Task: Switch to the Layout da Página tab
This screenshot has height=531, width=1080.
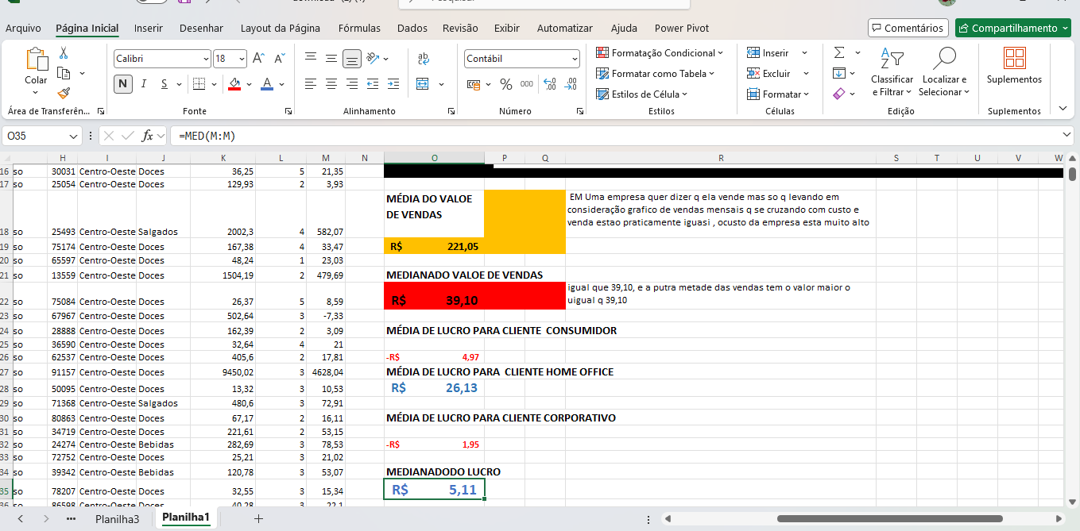Action: coord(281,28)
